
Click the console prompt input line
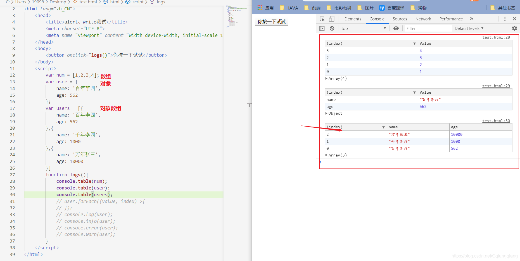[419, 162]
